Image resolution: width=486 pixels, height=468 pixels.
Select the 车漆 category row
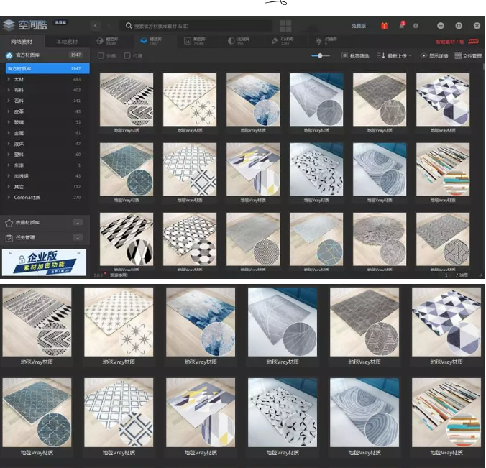pos(45,165)
